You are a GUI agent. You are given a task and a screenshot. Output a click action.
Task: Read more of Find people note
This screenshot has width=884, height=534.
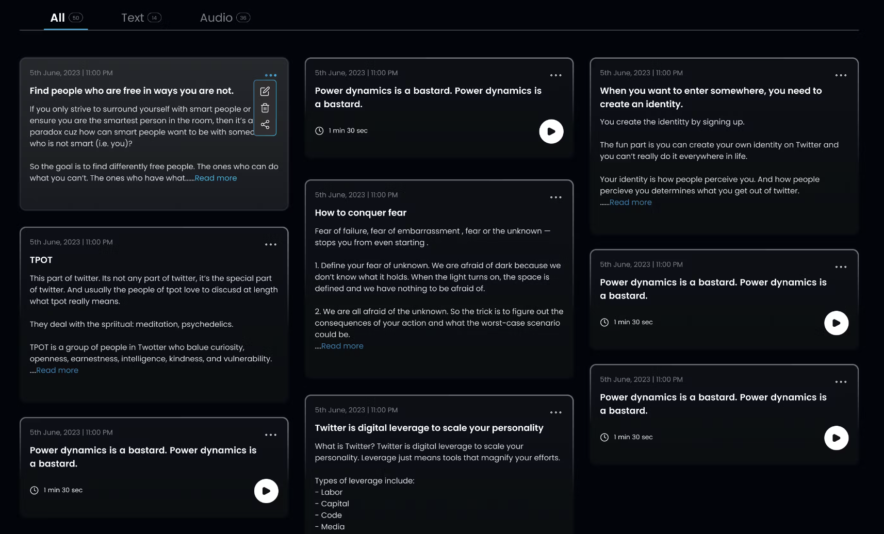point(216,178)
